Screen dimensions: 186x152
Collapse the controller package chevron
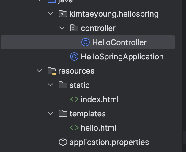click(62, 28)
